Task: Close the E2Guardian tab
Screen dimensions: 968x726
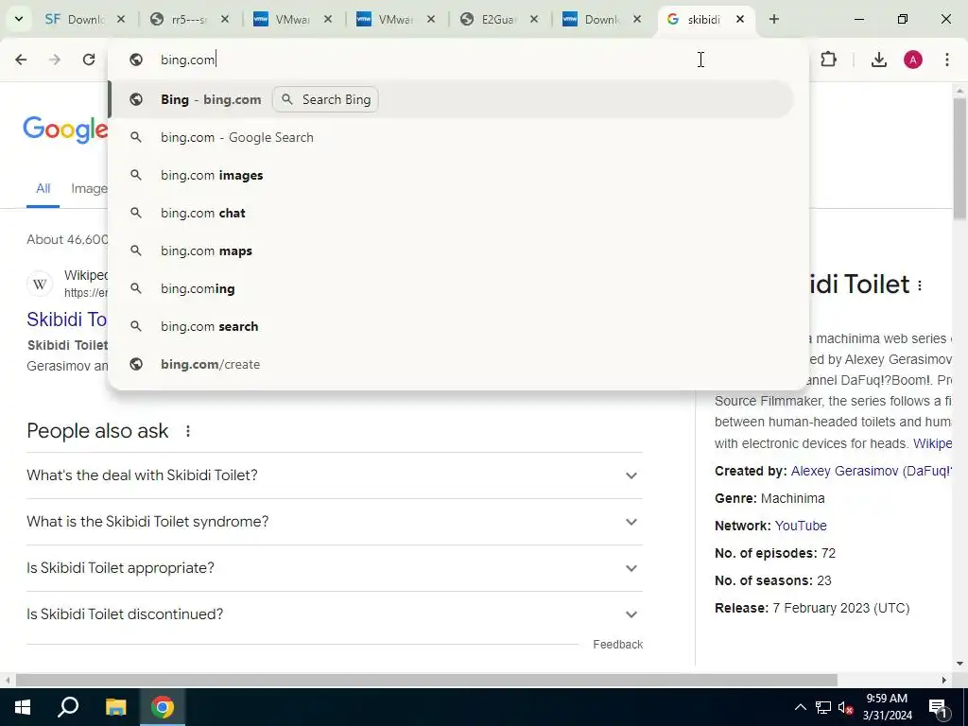Action: coord(534,19)
